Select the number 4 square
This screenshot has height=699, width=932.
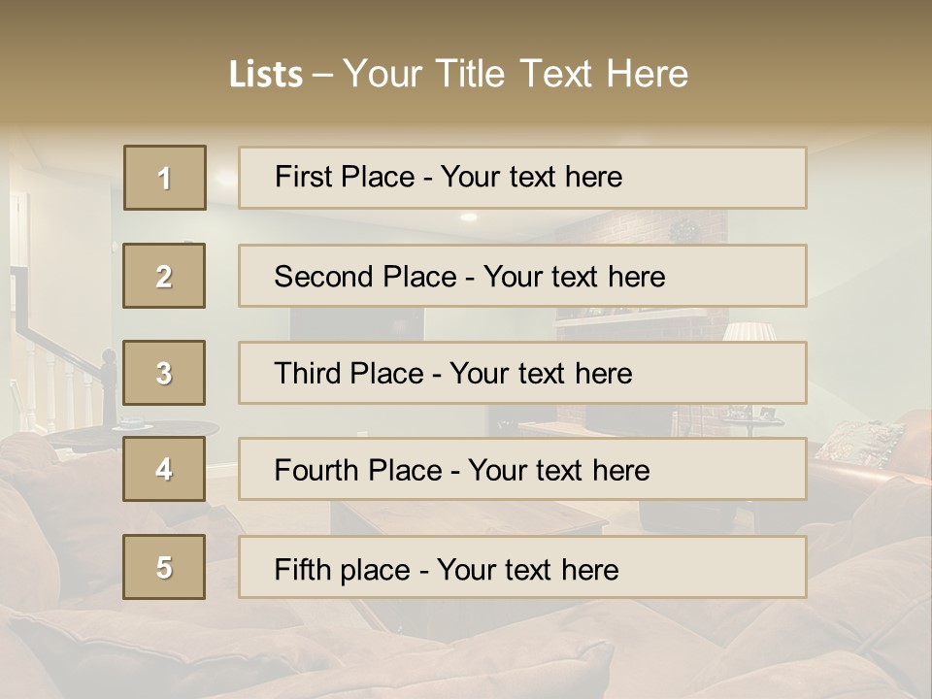pyautogui.click(x=164, y=469)
